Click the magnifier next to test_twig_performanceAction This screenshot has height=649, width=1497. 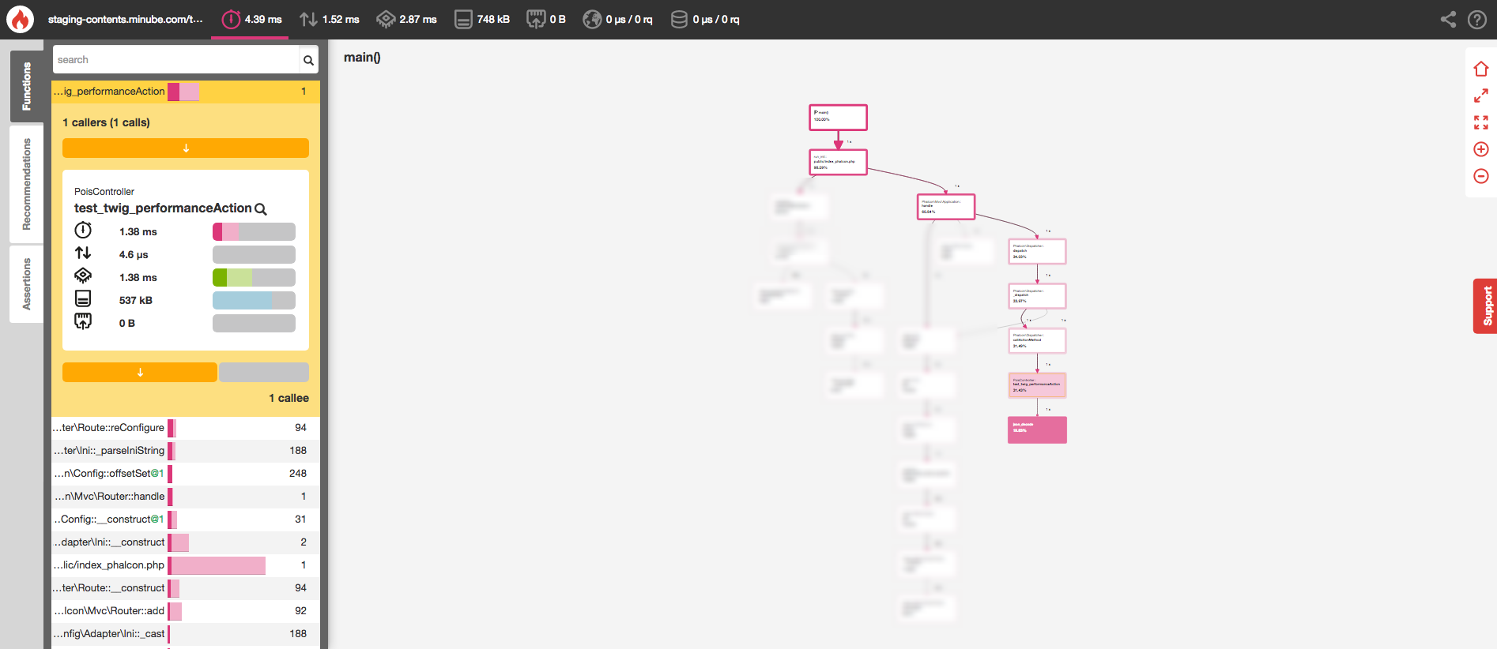click(x=261, y=208)
